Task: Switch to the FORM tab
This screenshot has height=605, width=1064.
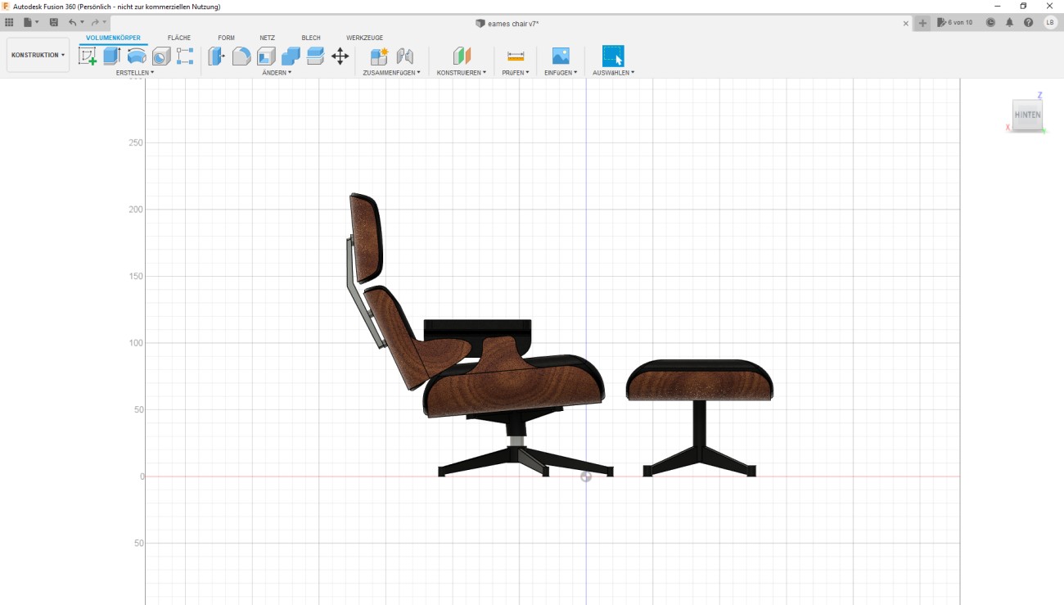Action: (226, 38)
